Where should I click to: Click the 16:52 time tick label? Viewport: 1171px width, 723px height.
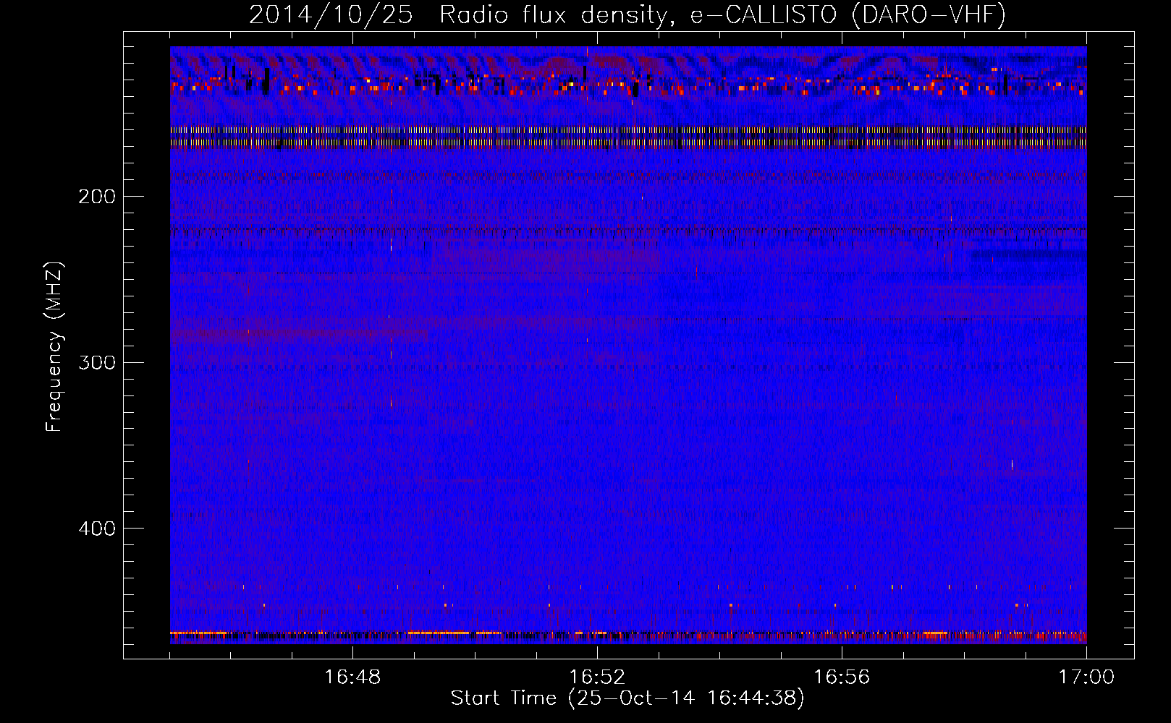click(x=597, y=677)
